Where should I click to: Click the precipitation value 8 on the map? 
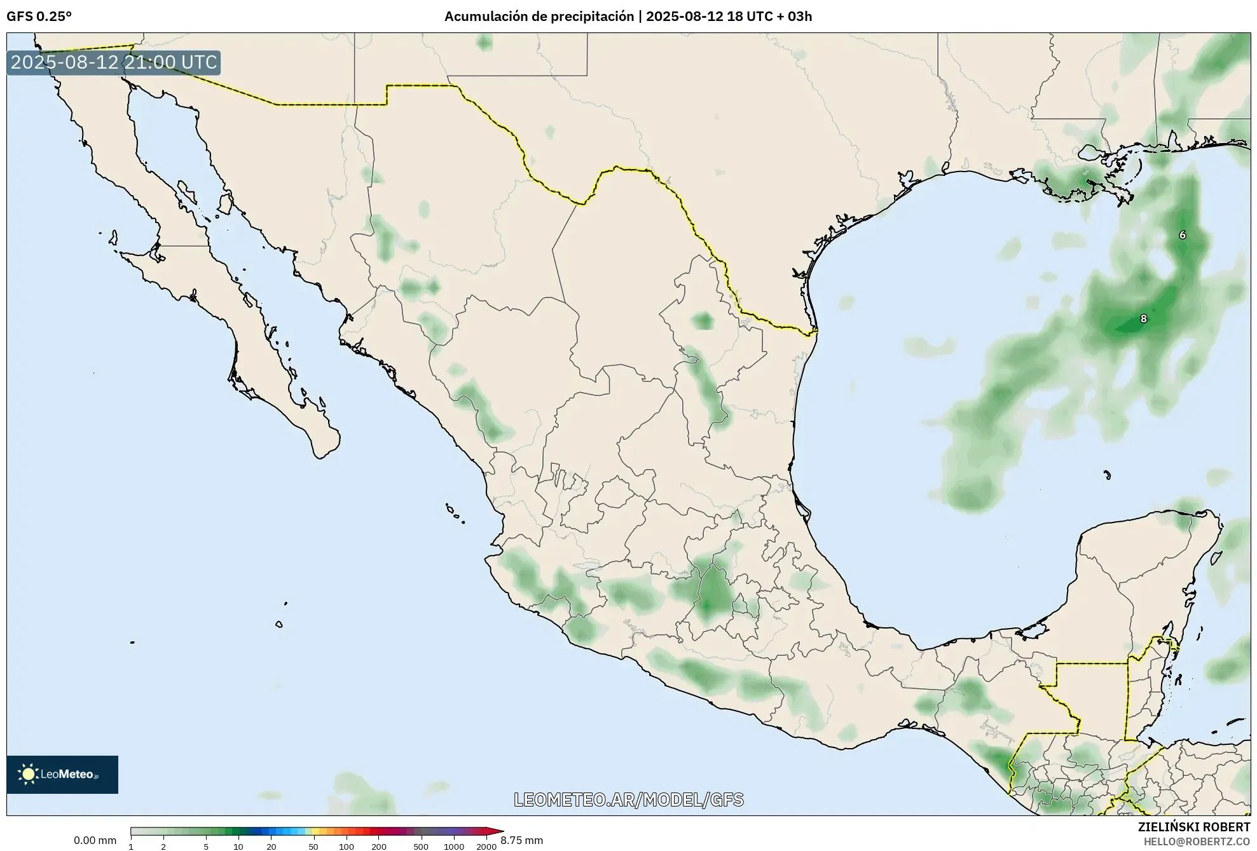coord(1143,318)
